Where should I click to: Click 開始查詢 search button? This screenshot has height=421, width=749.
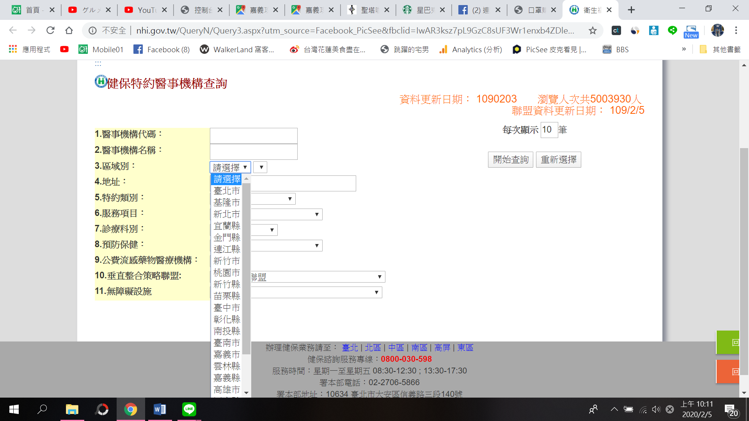[511, 159]
